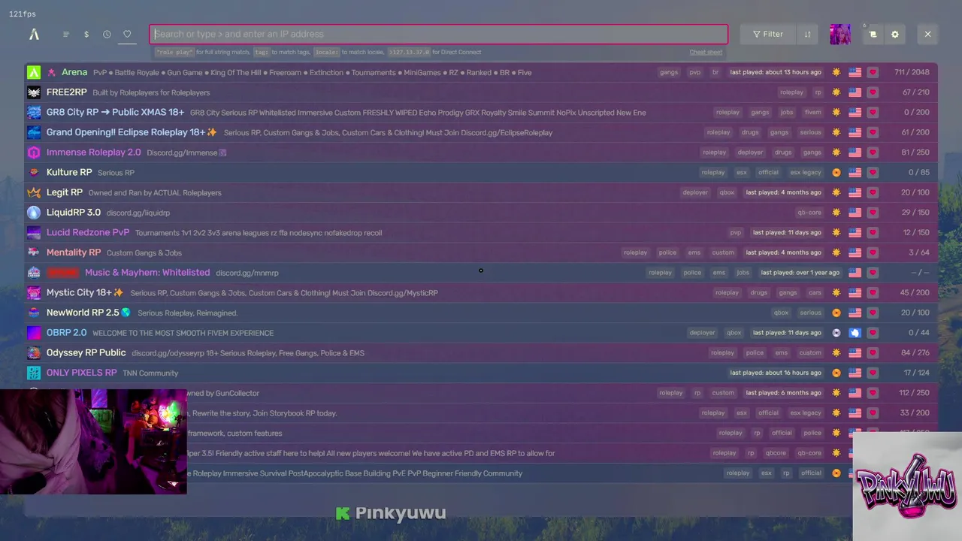Viewport: 962px width, 541px height.
Task: Toggle favorite heart on Immense Roleplay 2.0
Action: [x=873, y=153]
